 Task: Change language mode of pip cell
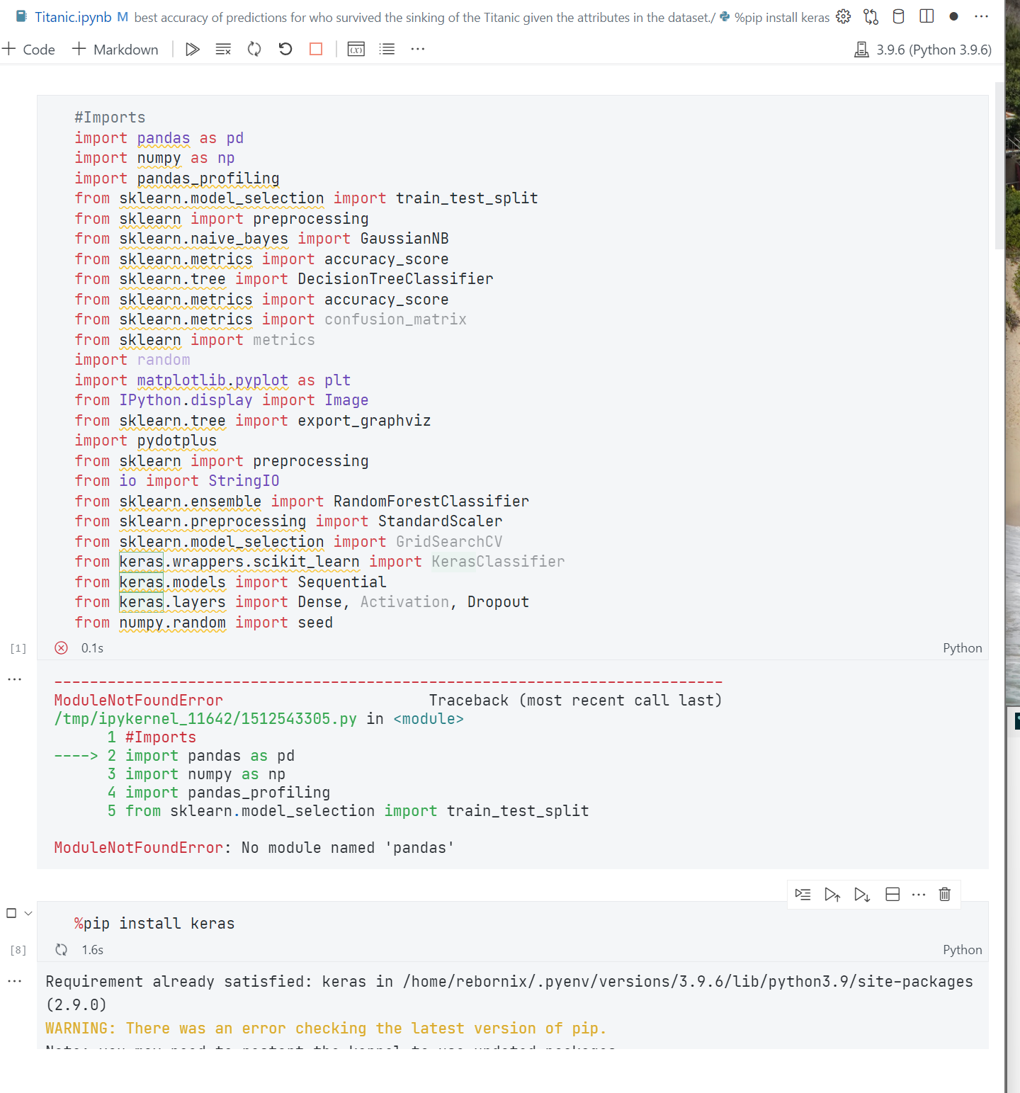[x=962, y=949]
